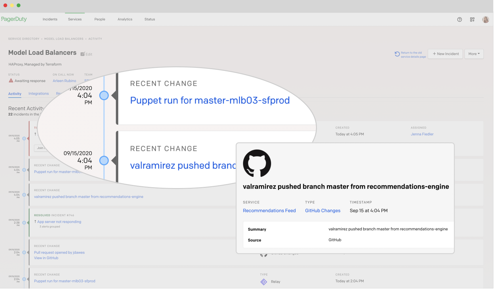This screenshot has height=289, width=495.
Task: Select the Activity tab
Action: [15, 94]
